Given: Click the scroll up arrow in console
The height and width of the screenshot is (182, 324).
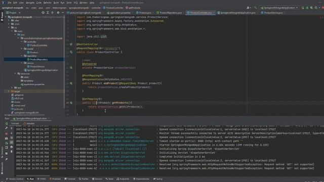Looking at the screenshot, I should (x=12, y=128).
